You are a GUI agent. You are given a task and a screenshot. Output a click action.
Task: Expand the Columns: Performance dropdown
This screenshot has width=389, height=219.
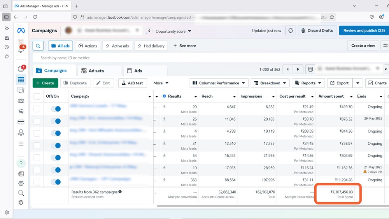219,83
